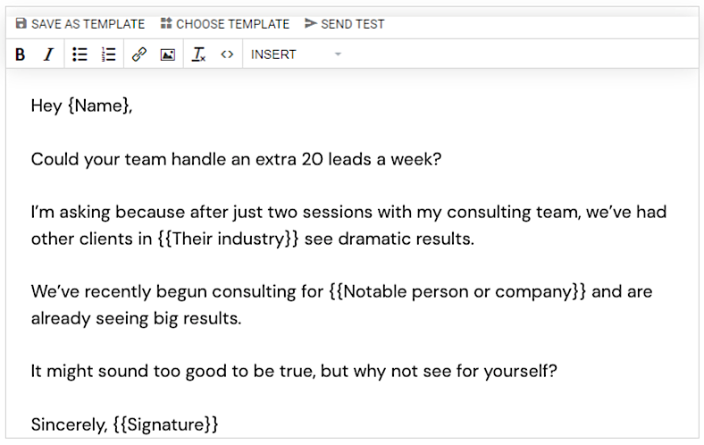Viewport: 704px width, 445px height.
Task: Click the template grid icon
Action: [x=166, y=23]
